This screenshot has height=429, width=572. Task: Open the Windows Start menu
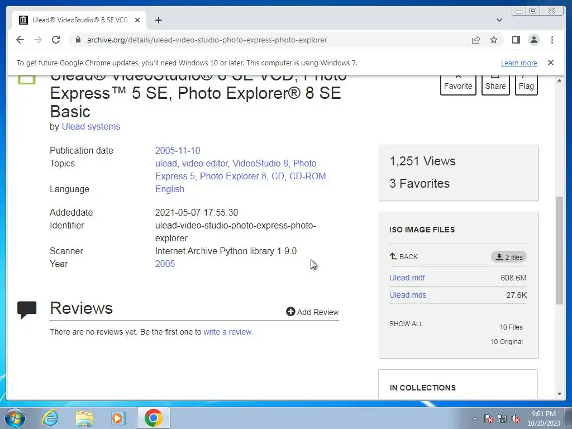click(15, 418)
